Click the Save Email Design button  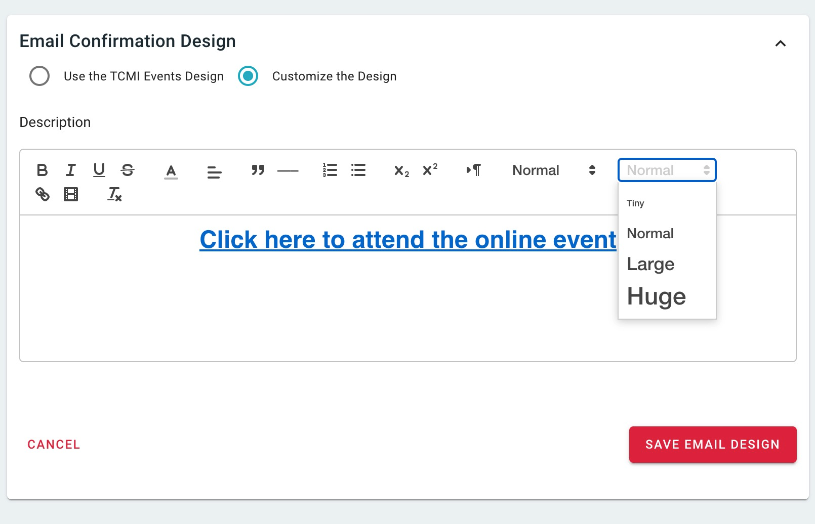(712, 445)
